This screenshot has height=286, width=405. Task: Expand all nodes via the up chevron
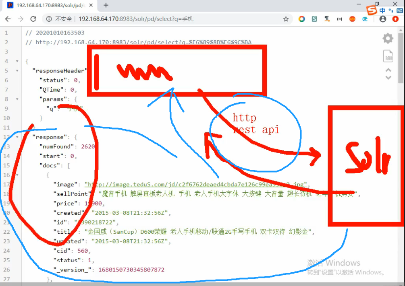[388, 69]
